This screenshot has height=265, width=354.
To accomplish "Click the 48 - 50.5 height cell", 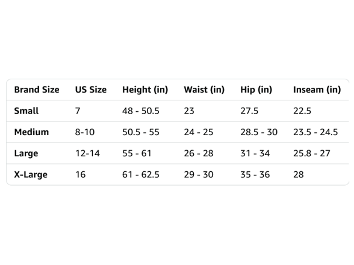I will click(x=141, y=111).
